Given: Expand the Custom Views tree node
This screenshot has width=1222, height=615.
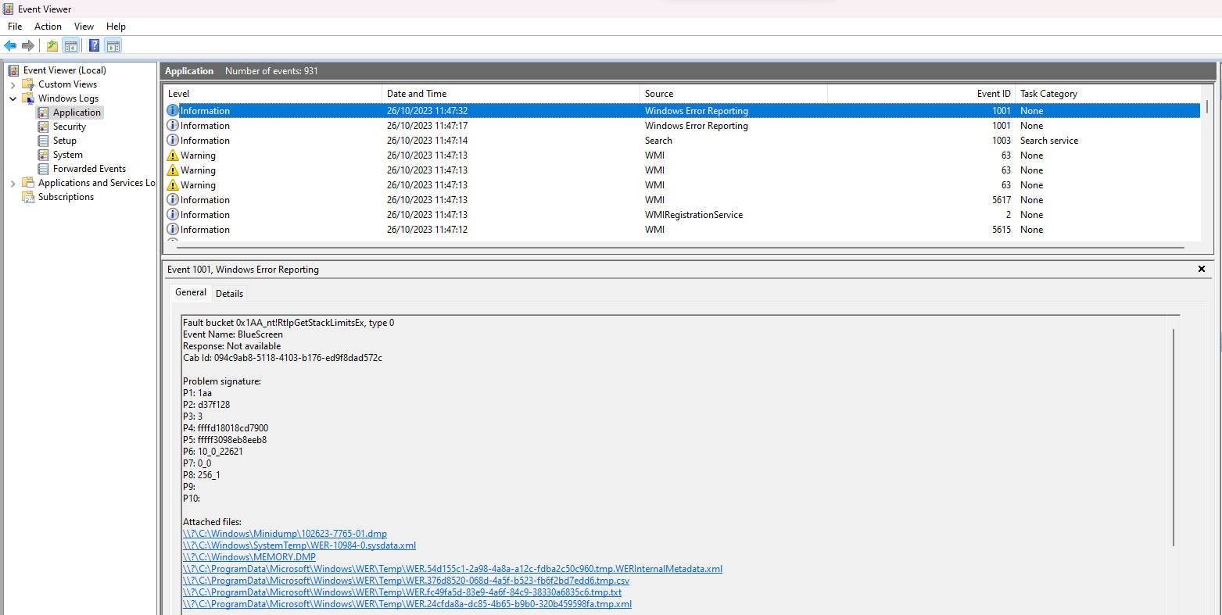Looking at the screenshot, I should [13, 84].
